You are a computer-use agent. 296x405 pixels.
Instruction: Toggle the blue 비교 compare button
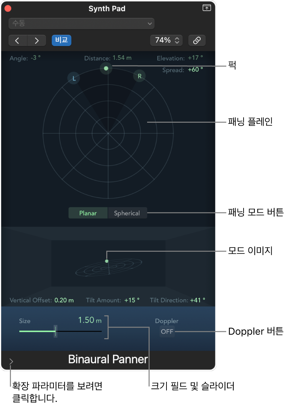62,40
